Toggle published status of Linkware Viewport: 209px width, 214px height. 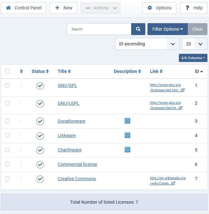(x=40, y=136)
